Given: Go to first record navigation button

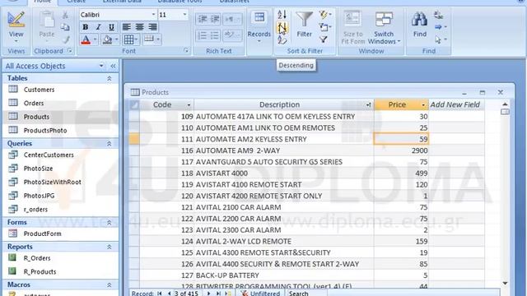Looking at the screenshot, I should 160,294.
